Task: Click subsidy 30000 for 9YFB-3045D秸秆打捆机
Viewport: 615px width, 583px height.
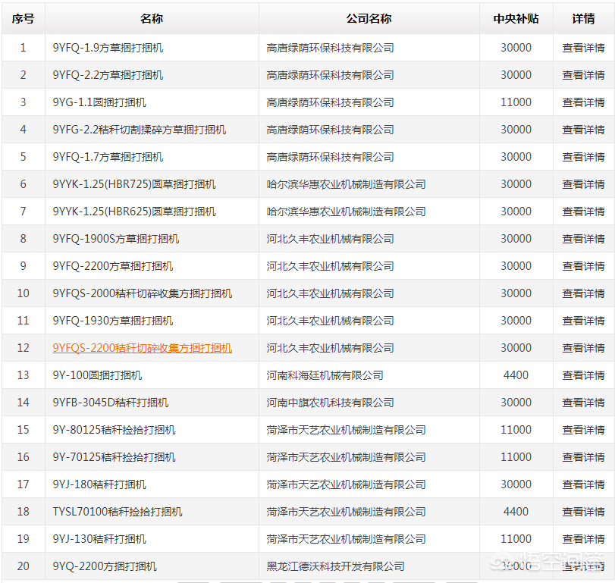Action: [x=516, y=403]
